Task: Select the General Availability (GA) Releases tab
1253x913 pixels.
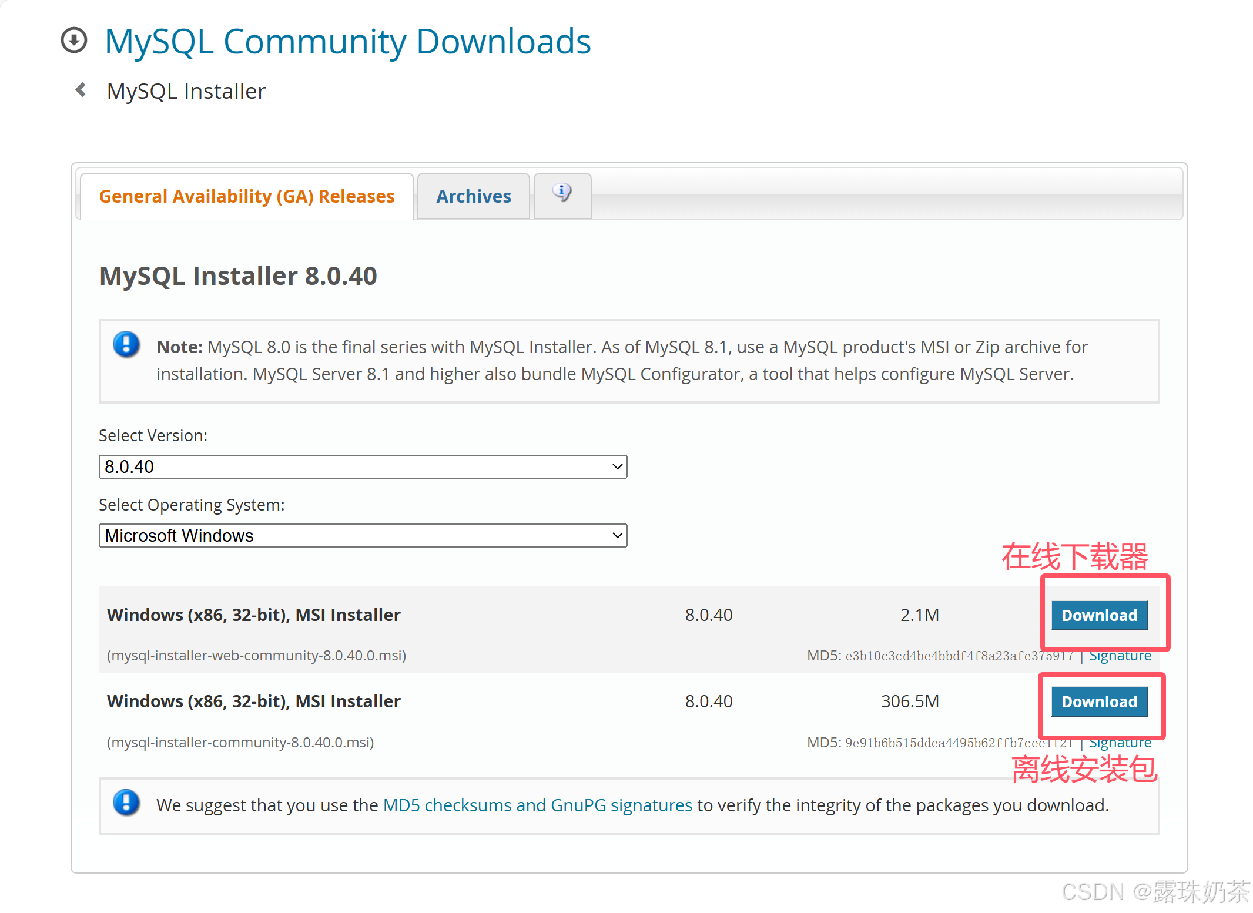Action: [246, 196]
